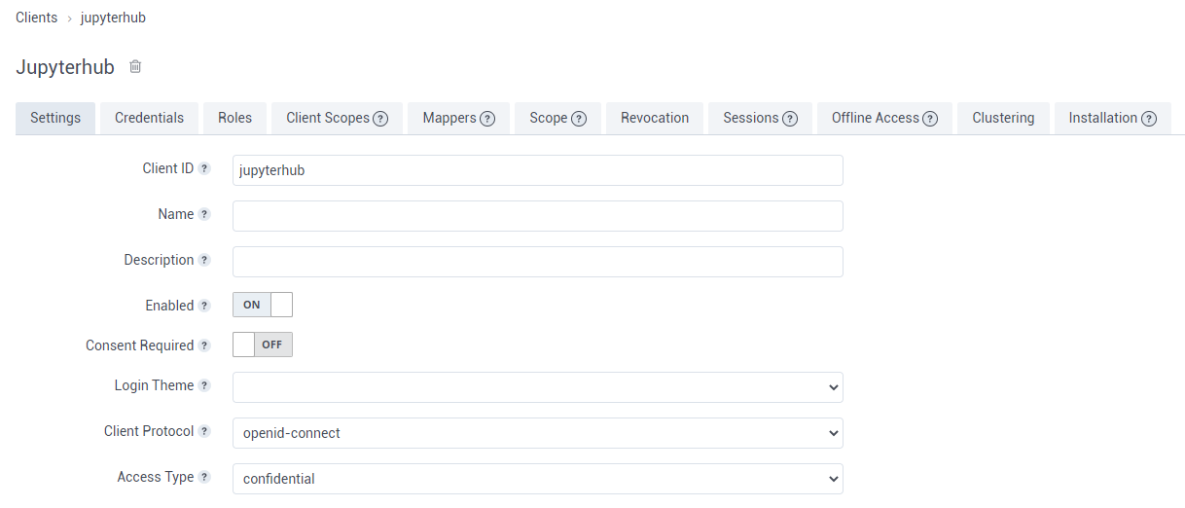The width and height of the screenshot is (1185, 508).
Task: Turn on the Consent Required switch
Action: (x=262, y=345)
